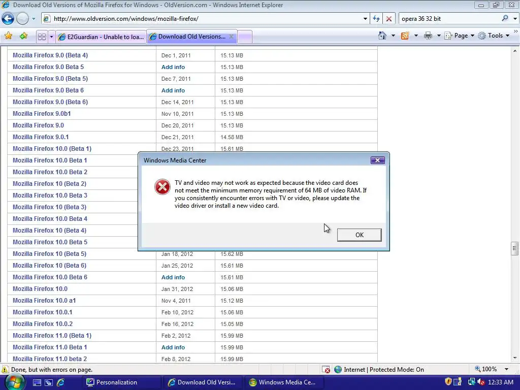520x390 pixels.
Task: Click OK in the Windows Media Center dialog
Action: click(x=359, y=235)
